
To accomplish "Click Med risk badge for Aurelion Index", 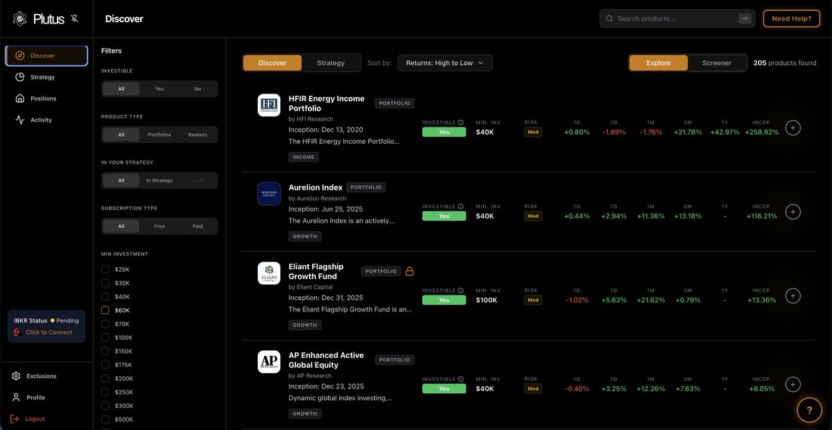I will [532, 216].
